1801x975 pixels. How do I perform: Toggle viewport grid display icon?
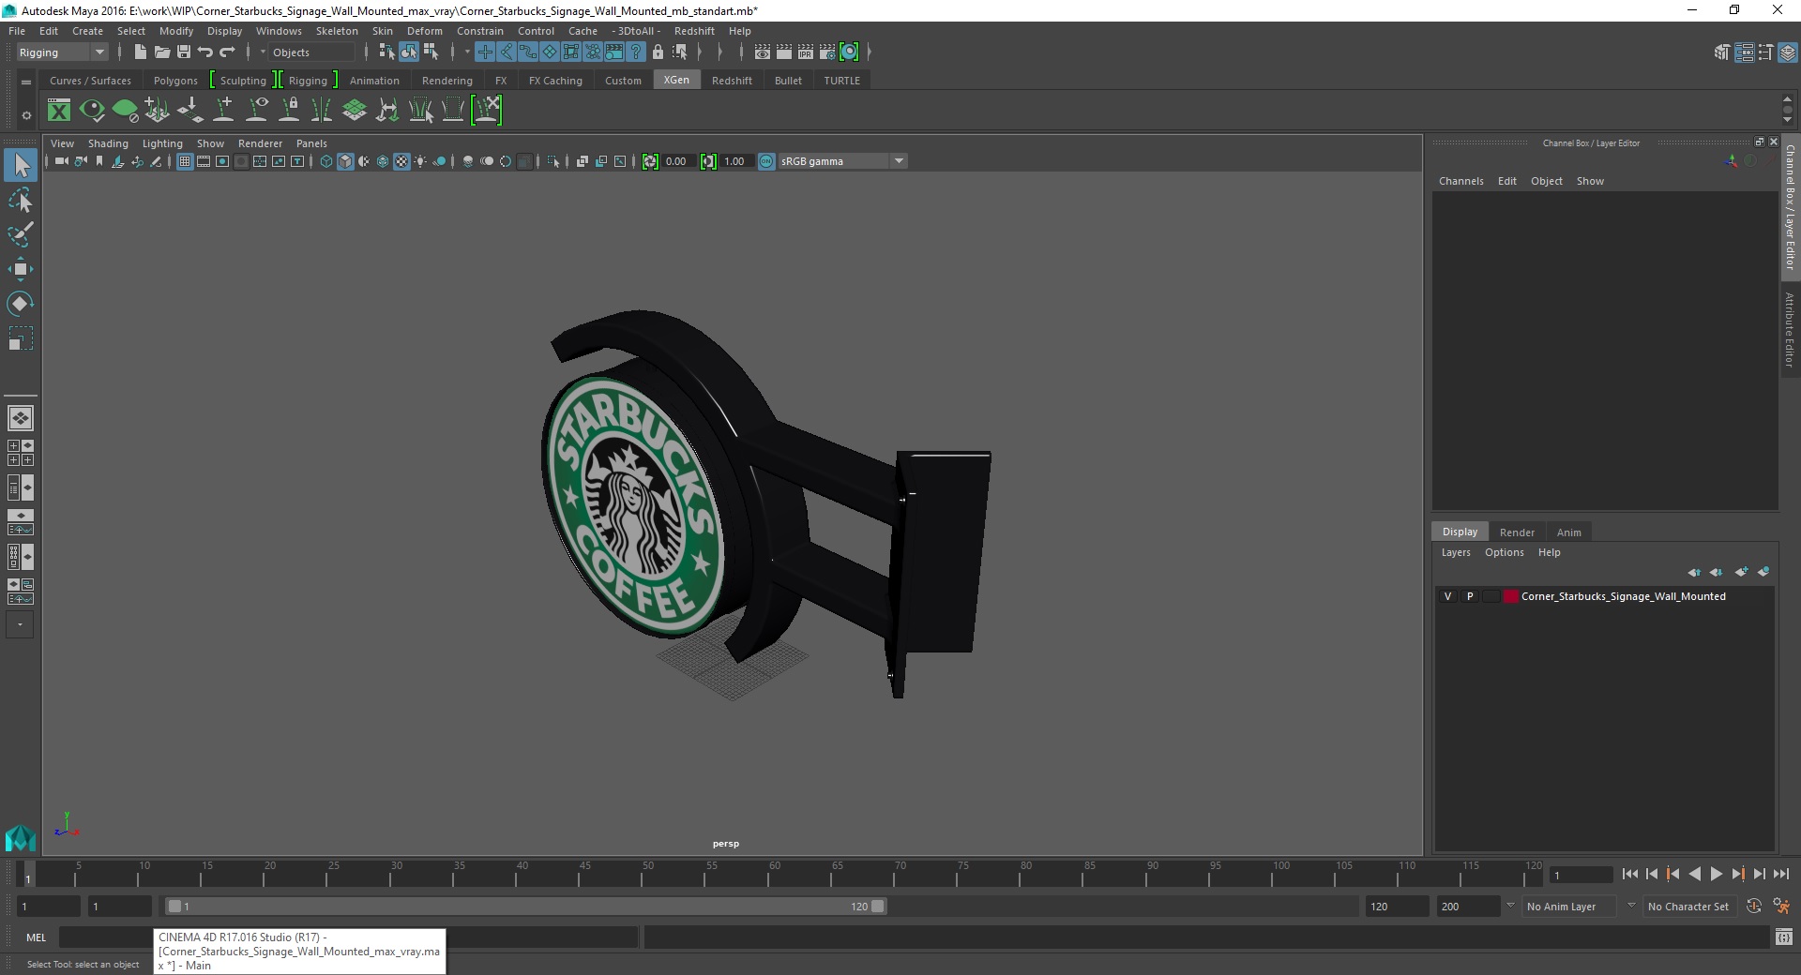click(x=185, y=161)
